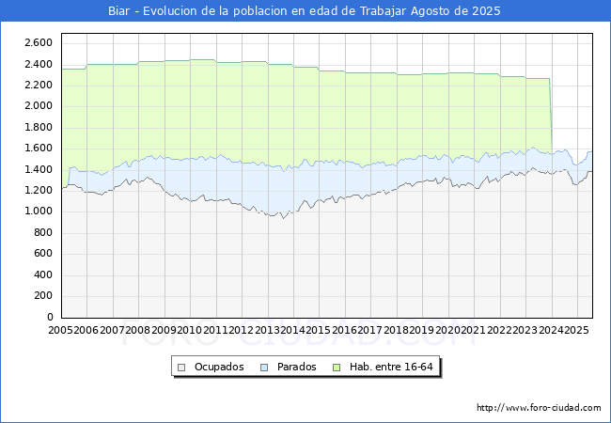The height and width of the screenshot is (423, 611).
Task: Click the 2018 x-axis year label
Action: click(396, 330)
